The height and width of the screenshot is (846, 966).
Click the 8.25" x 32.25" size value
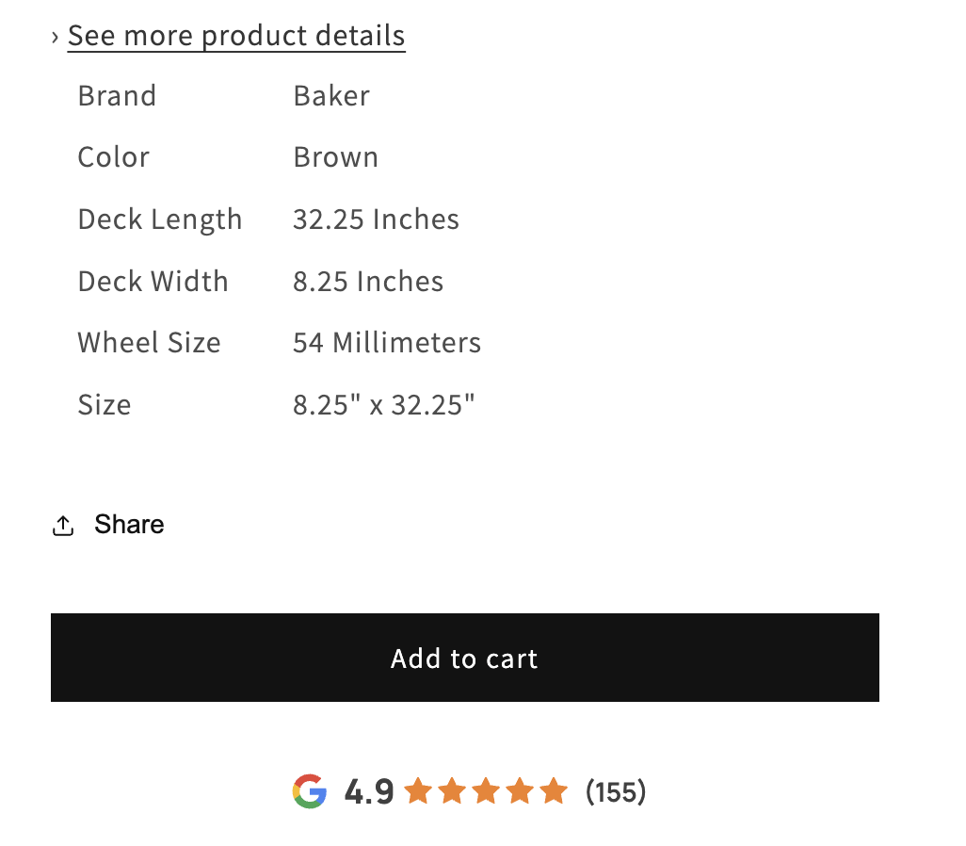click(x=384, y=405)
